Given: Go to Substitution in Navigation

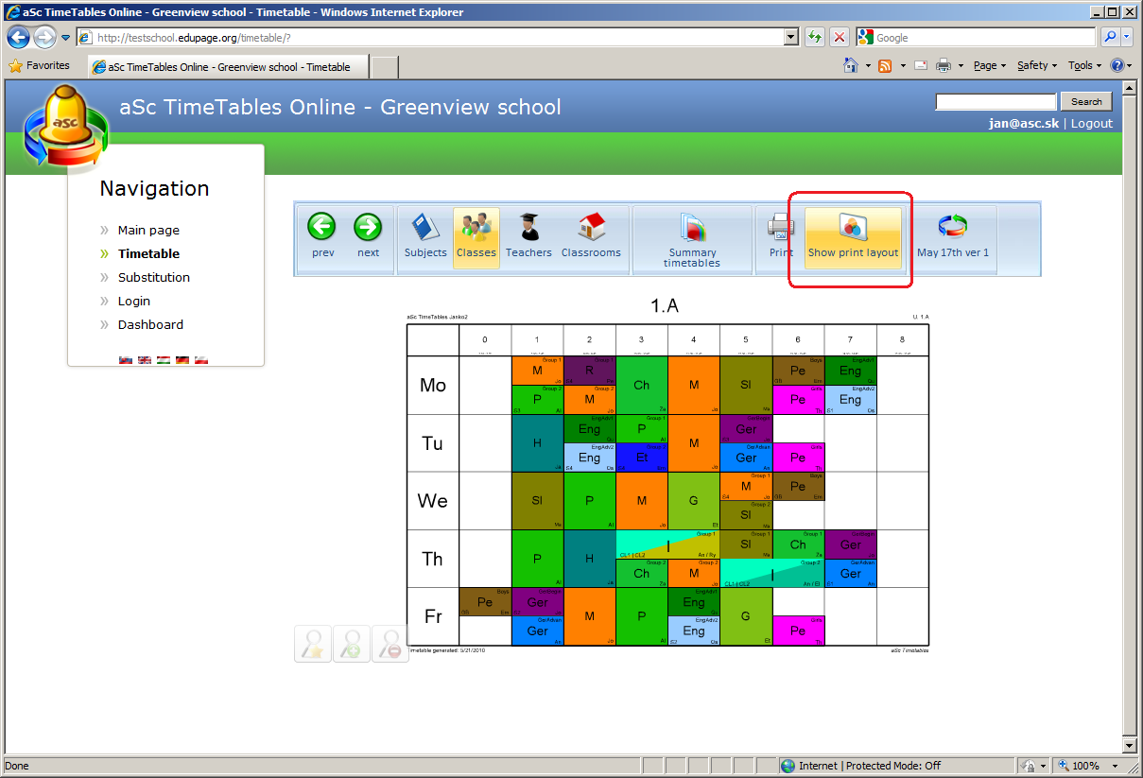Looking at the screenshot, I should click(x=153, y=277).
